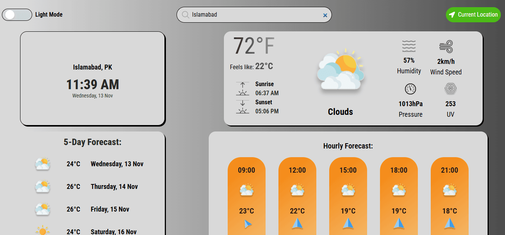Screen dimensions: 505x235
Task: Click the 5-Day Forecast heading
Action: point(92,142)
